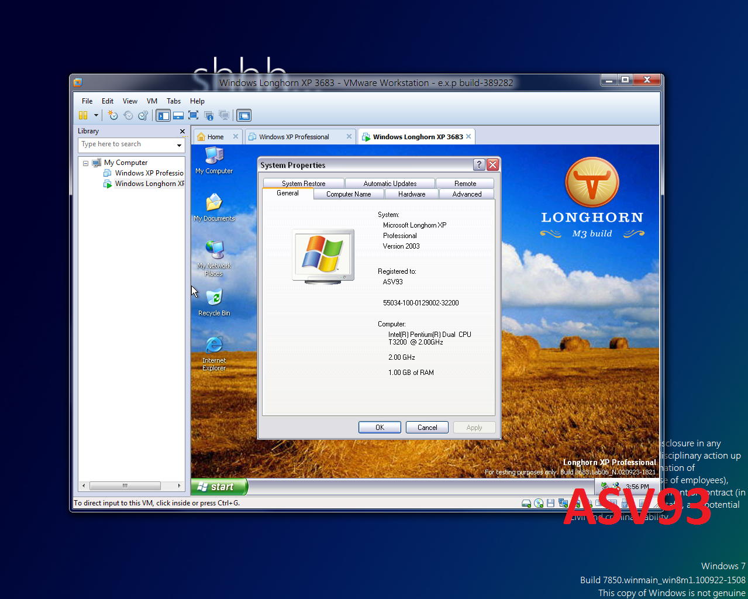This screenshot has width=748, height=599.
Task: Open the Tabs menu
Action: pyautogui.click(x=174, y=101)
